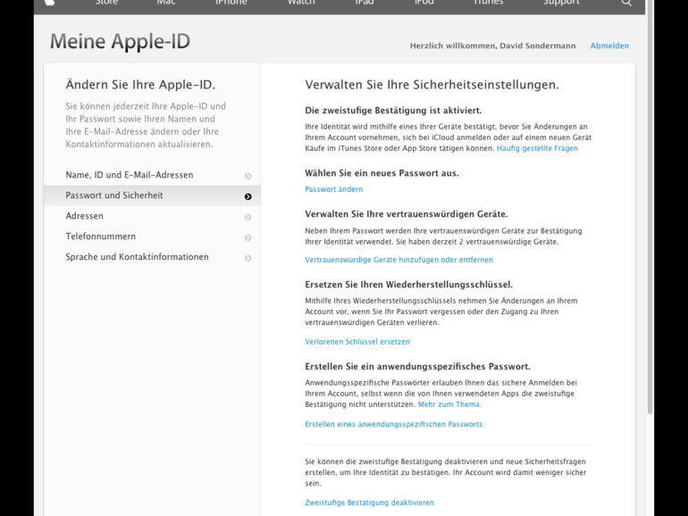Click heading Die zweistufige Bestätigung ist aktiviert
This screenshot has width=688, height=516.
click(393, 111)
